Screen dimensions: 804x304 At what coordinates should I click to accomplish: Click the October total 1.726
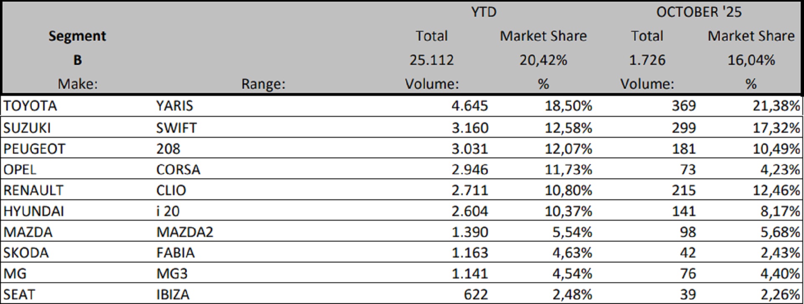coord(647,60)
